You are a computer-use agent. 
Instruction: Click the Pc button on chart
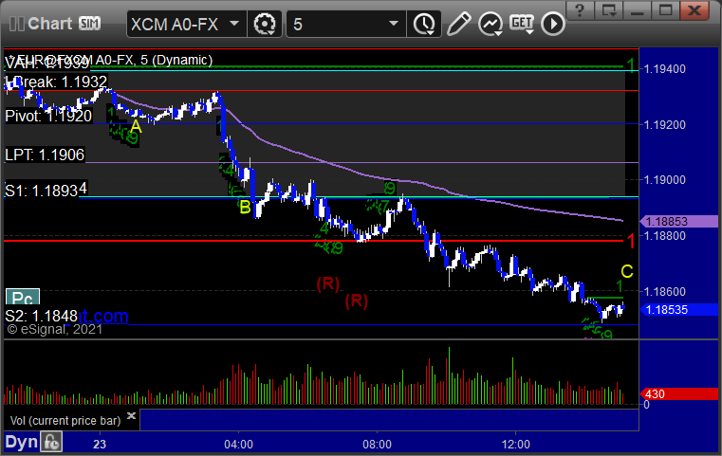point(23,298)
